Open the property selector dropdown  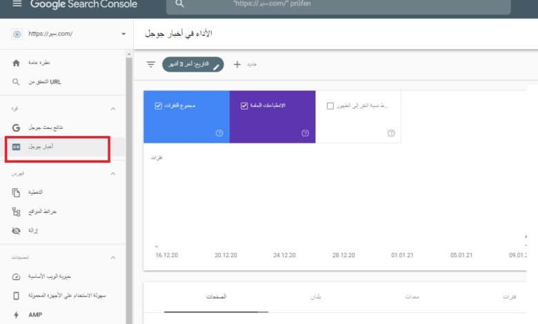tap(123, 34)
